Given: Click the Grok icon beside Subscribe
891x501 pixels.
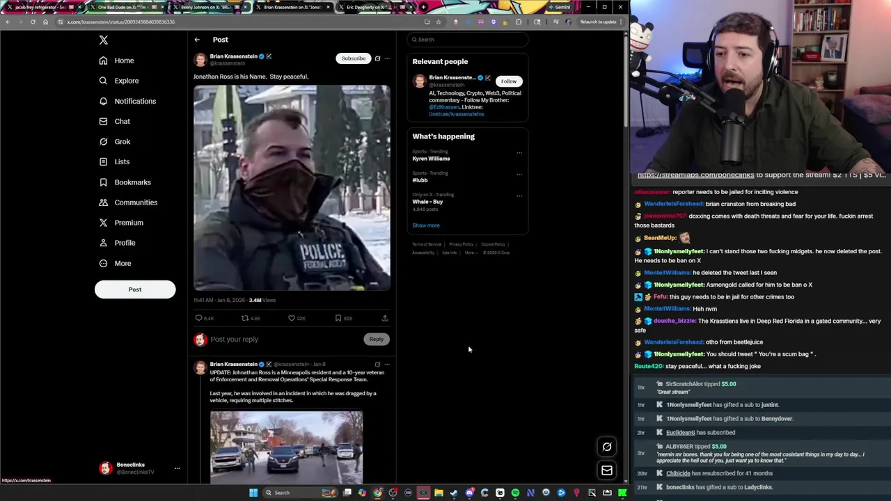Looking at the screenshot, I should pos(377,58).
